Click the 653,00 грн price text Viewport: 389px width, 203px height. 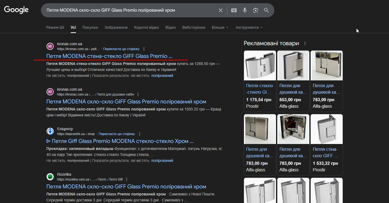[x=290, y=100]
